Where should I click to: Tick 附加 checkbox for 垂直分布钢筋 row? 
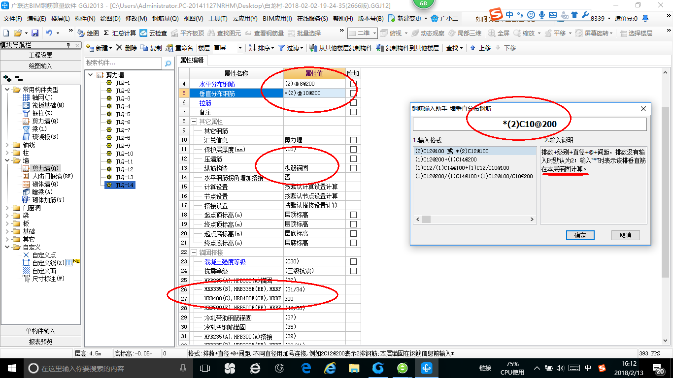pyautogui.click(x=353, y=93)
